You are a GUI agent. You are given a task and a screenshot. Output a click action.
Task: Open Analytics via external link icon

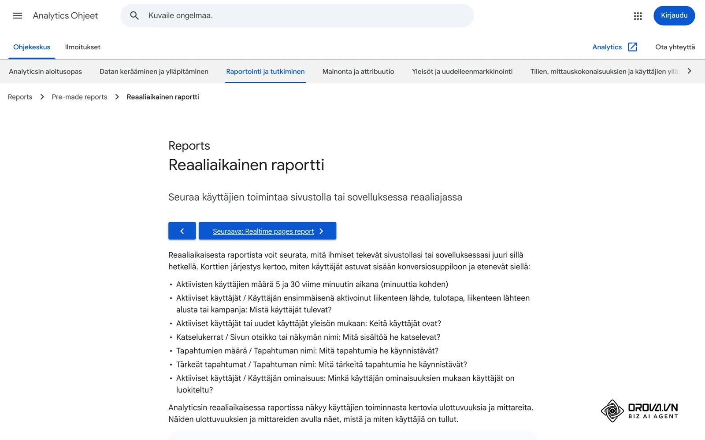(633, 47)
